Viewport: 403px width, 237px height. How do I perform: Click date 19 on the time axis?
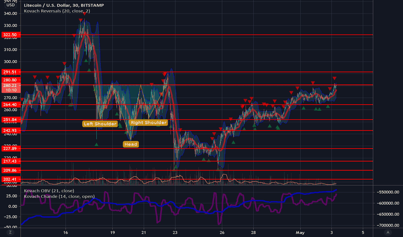pyautogui.click(x=112, y=233)
